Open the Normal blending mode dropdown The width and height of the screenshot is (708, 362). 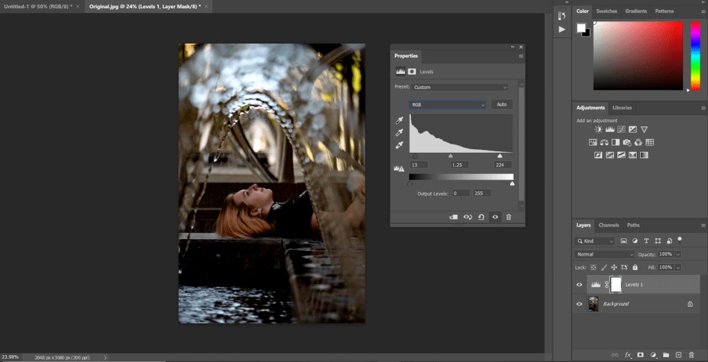pyautogui.click(x=605, y=254)
